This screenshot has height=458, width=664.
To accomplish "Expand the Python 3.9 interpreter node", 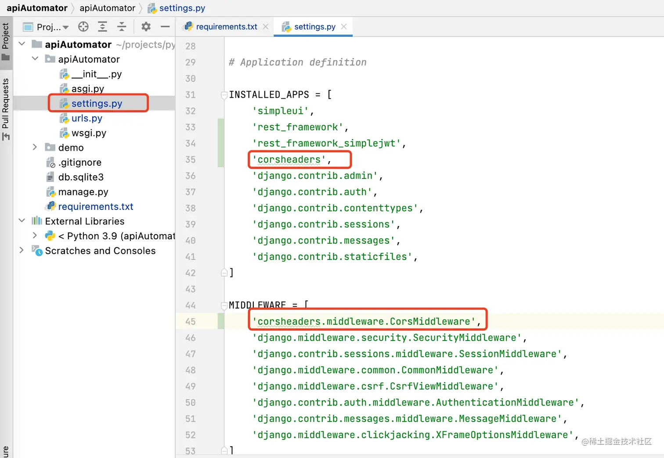I will point(35,235).
